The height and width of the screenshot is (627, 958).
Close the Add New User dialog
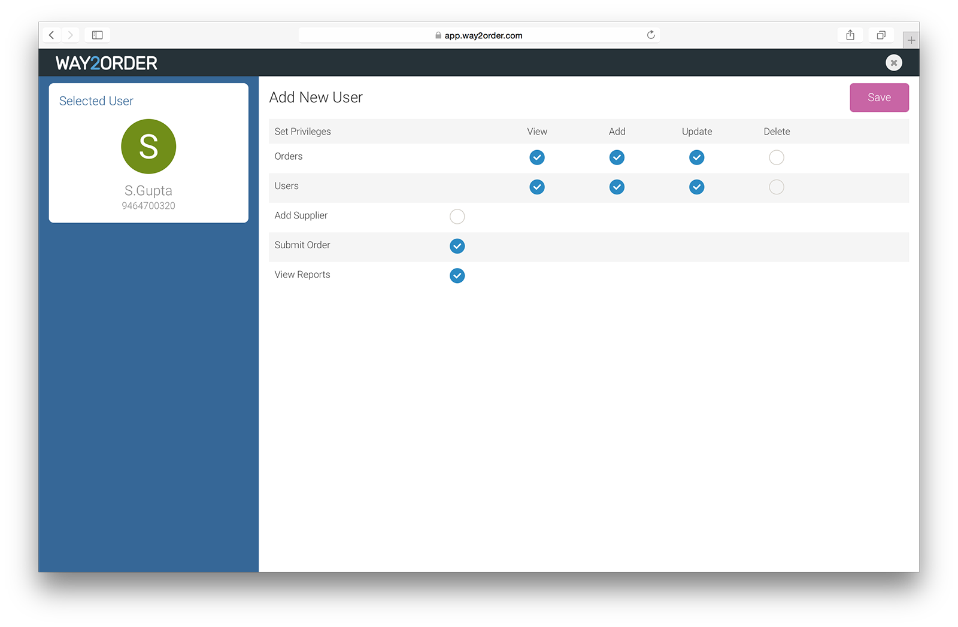pyautogui.click(x=894, y=63)
